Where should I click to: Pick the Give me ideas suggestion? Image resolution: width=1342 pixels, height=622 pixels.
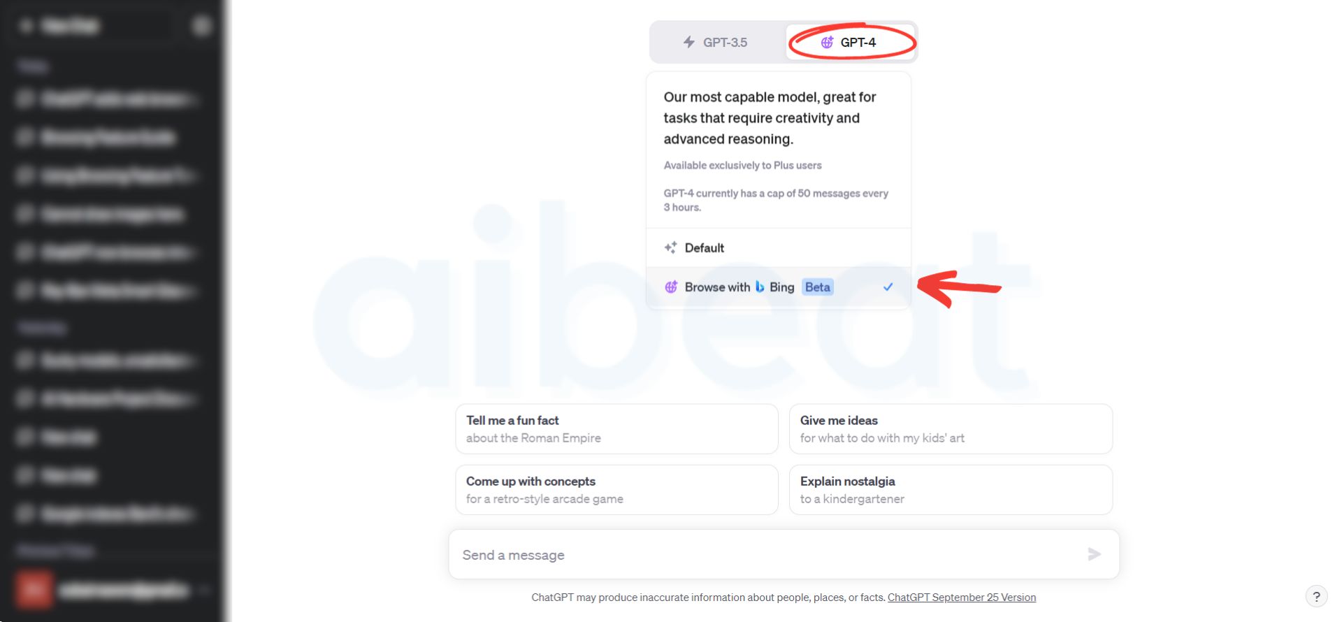pos(951,428)
